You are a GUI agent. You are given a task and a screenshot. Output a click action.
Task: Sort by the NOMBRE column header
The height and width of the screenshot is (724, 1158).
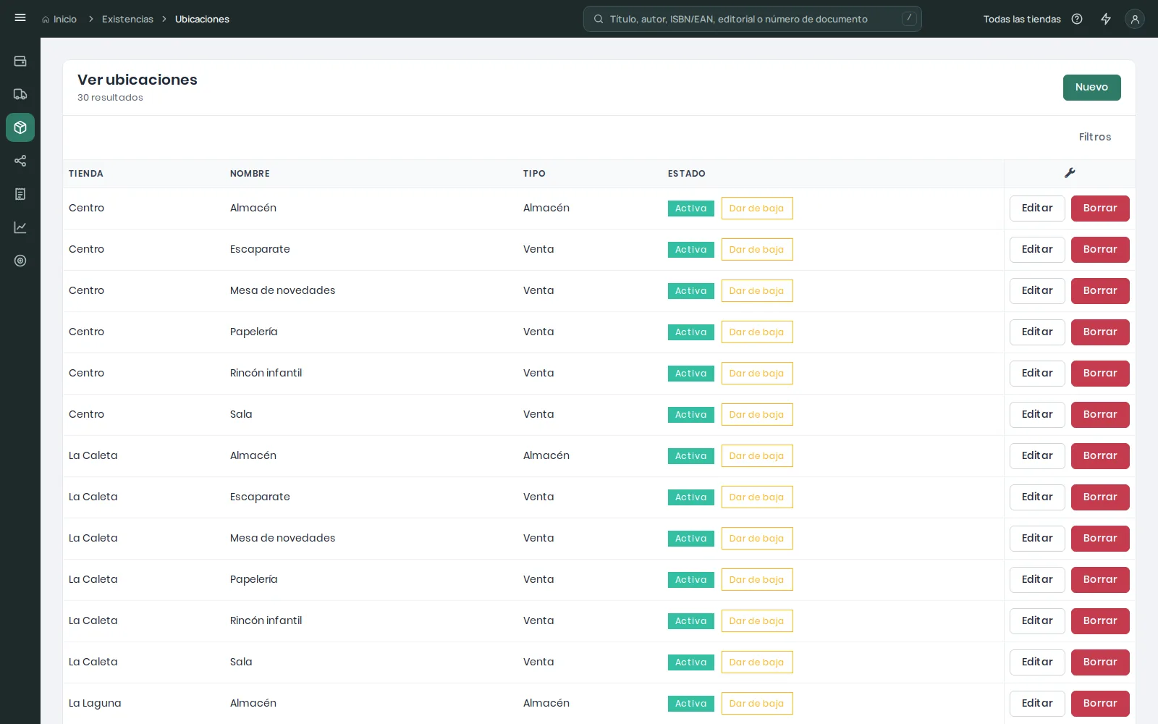(x=250, y=174)
